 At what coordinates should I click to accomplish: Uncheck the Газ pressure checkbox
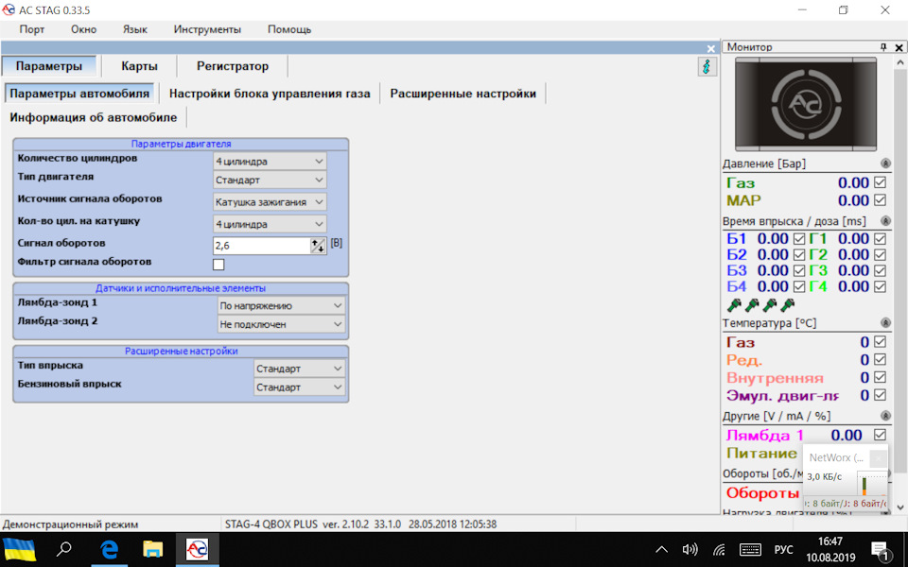(881, 182)
